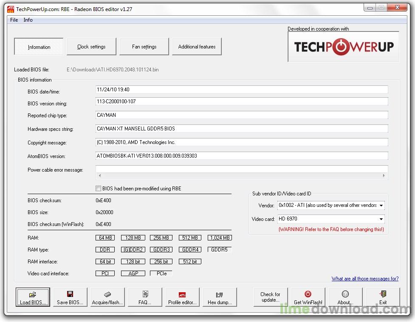Image resolution: width=415 pixels, height=322 pixels.
Task: Click the Copyright message field
Action: (242, 142)
